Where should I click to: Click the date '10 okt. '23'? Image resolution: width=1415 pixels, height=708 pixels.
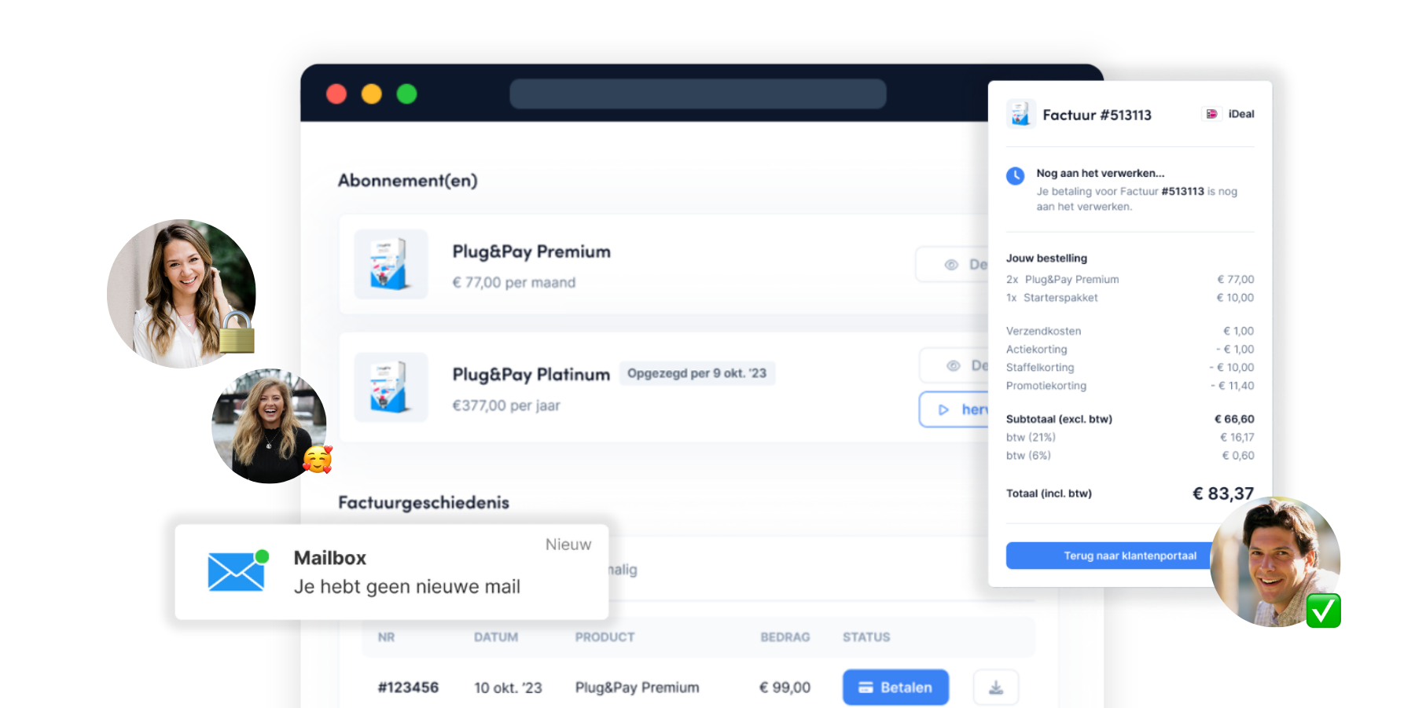click(508, 688)
